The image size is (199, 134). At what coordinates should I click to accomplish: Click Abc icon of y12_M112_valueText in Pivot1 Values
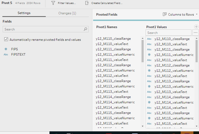(x=149, y=76)
